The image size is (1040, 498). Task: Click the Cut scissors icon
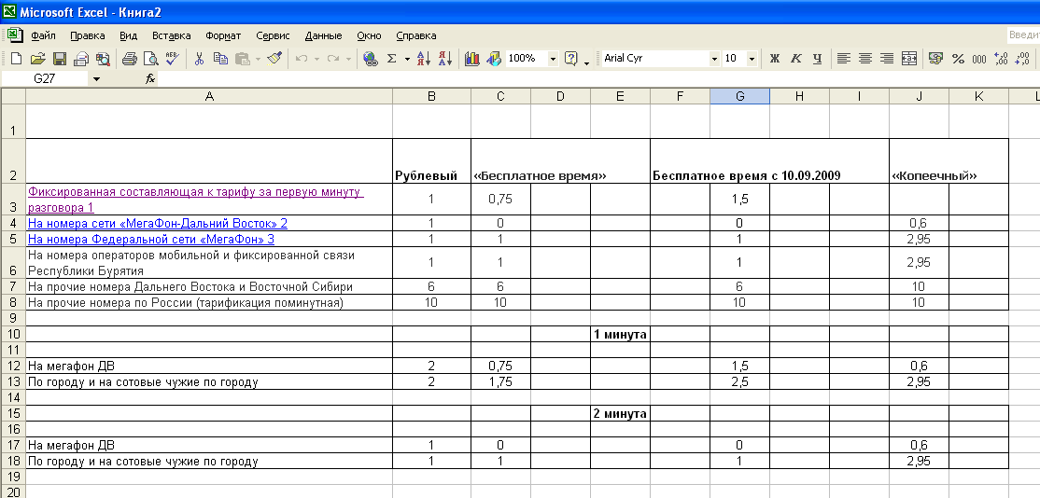click(x=199, y=58)
